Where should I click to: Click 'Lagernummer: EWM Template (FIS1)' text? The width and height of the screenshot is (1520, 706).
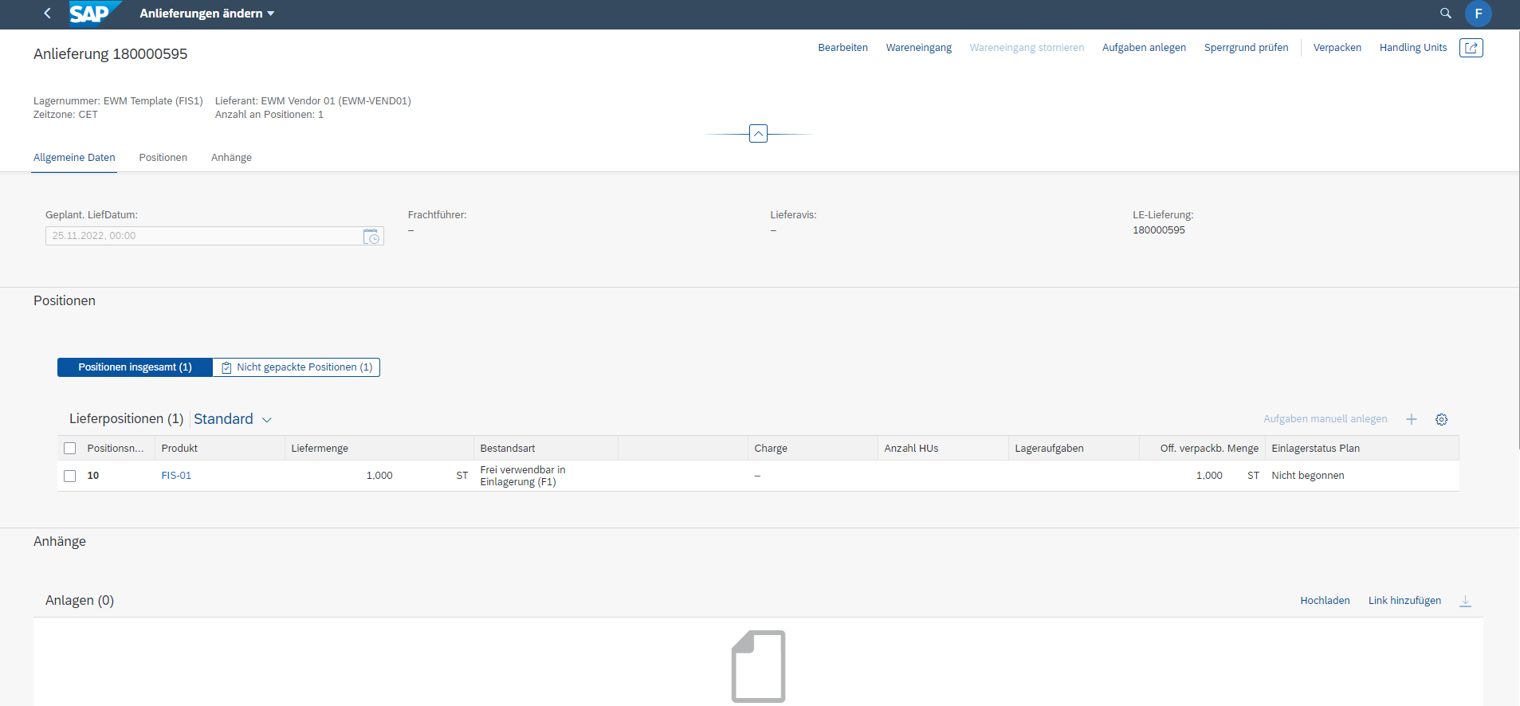118,101
